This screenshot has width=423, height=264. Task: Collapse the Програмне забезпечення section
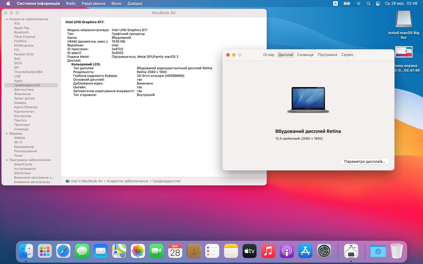pyautogui.click(x=7, y=160)
